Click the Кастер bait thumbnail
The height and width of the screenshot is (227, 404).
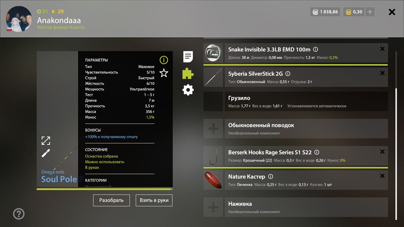point(213,180)
